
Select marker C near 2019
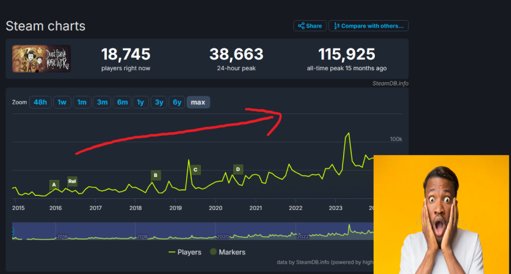[195, 169]
